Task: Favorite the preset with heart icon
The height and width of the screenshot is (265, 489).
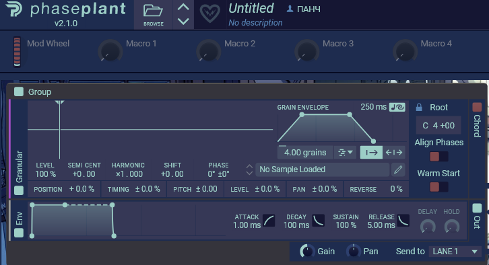Action: click(x=209, y=14)
